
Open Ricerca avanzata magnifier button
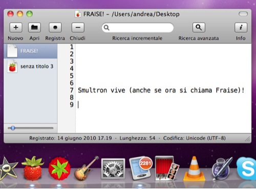[x=199, y=28]
